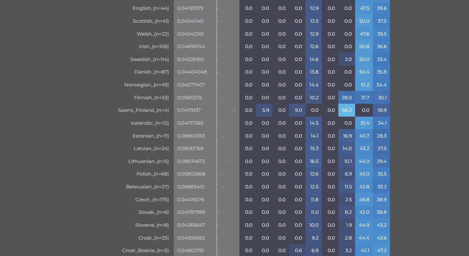Screen dimensions: 469x256
Task: Select the Danish_(n=87) row label
Action: pos(152,72)
